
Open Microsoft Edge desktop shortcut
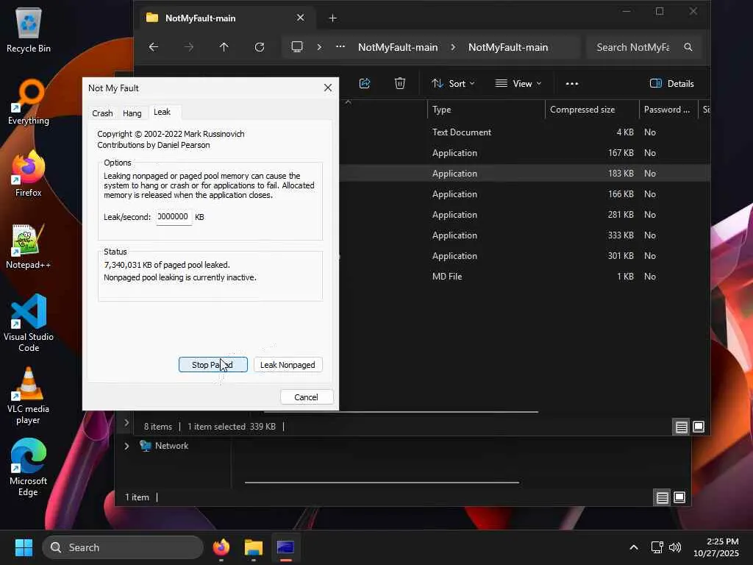pyautogui.click(x=29, y=467)
